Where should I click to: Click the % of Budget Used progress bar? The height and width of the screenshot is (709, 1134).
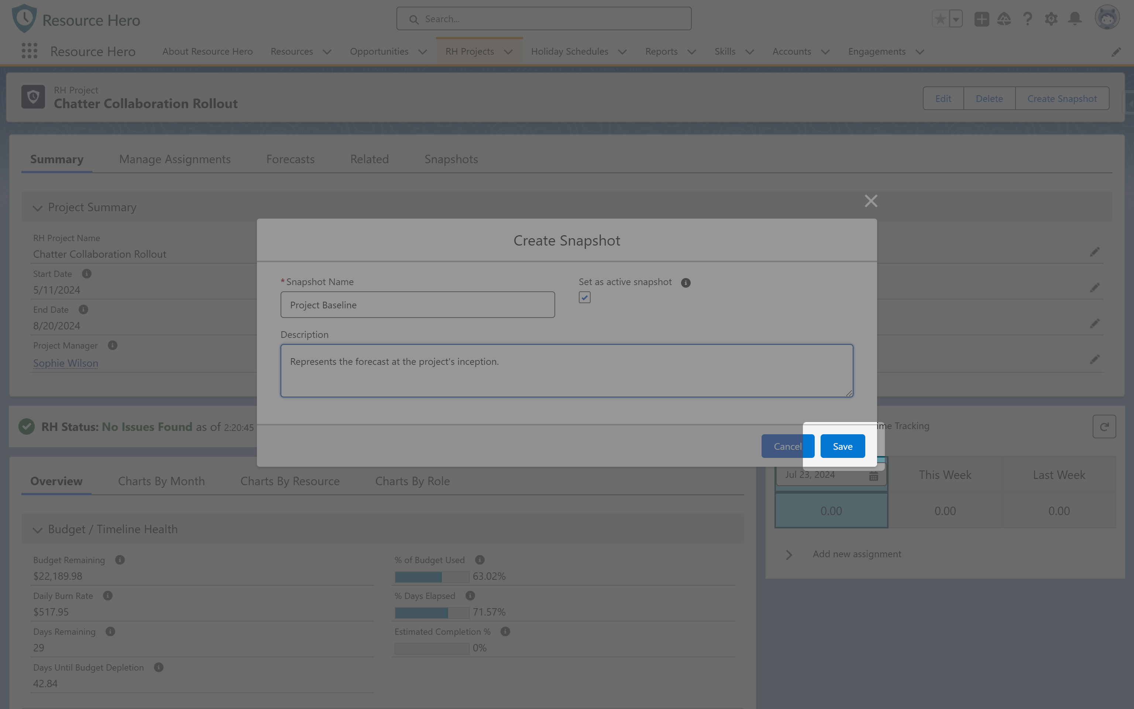tap(432, 577)
